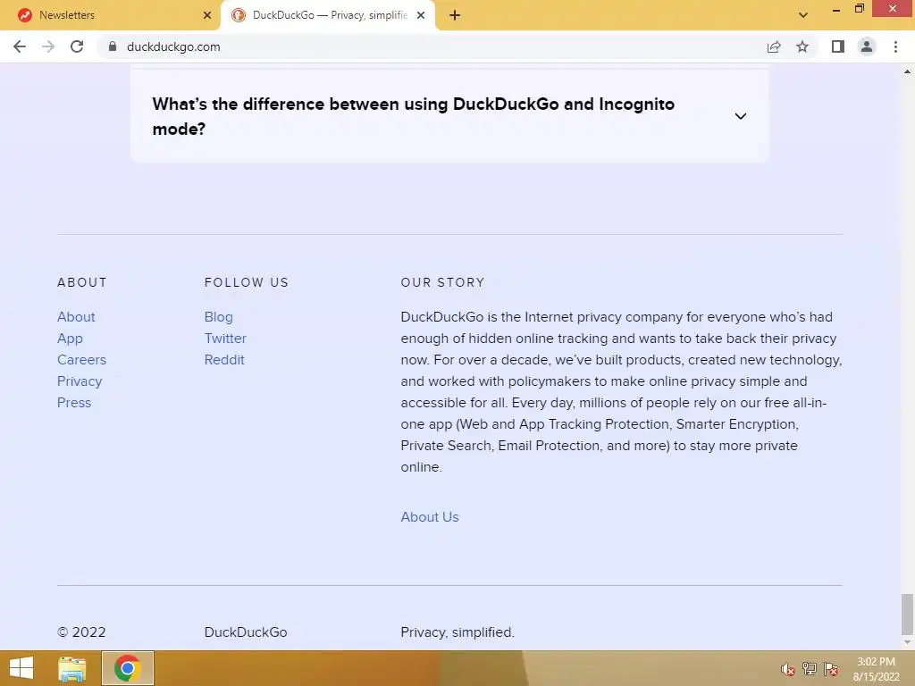This screenshot has height=686, width=915.
Task: Open Chrome three-dot menu
Action: point(895,46)
